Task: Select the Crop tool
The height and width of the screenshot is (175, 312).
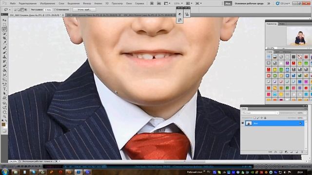Action: [x=4, y=38]
